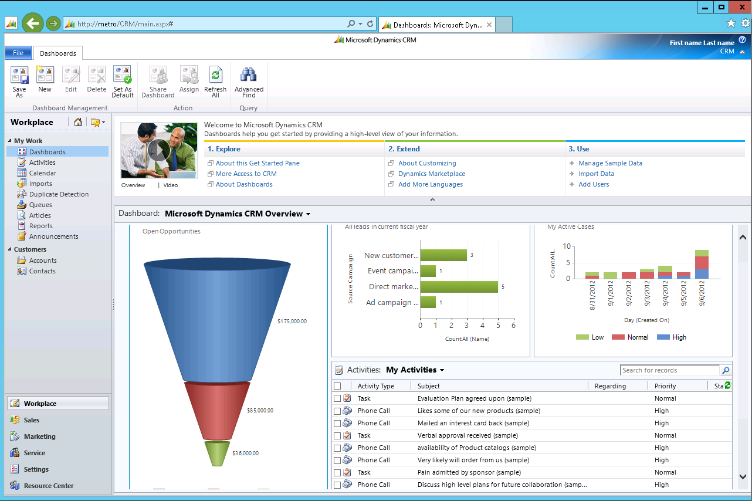Open the 'About this Get Started Pane' link

point(258,163)
